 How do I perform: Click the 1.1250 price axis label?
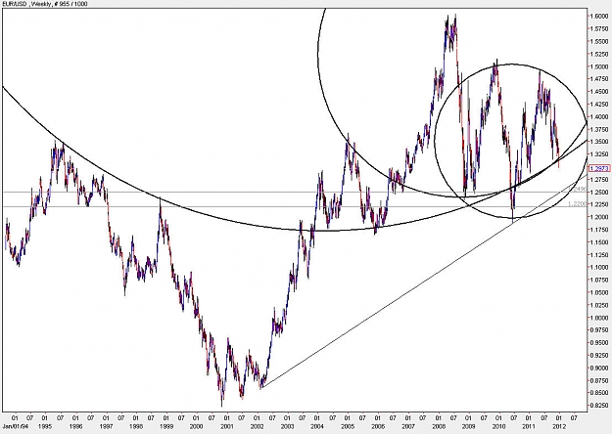(x=599, y=255)
